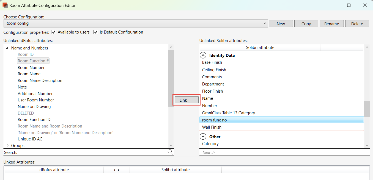Select Room Function ID tree item

34,120
